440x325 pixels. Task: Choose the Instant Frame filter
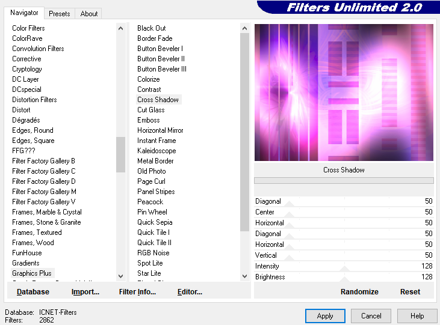(156, 141)
